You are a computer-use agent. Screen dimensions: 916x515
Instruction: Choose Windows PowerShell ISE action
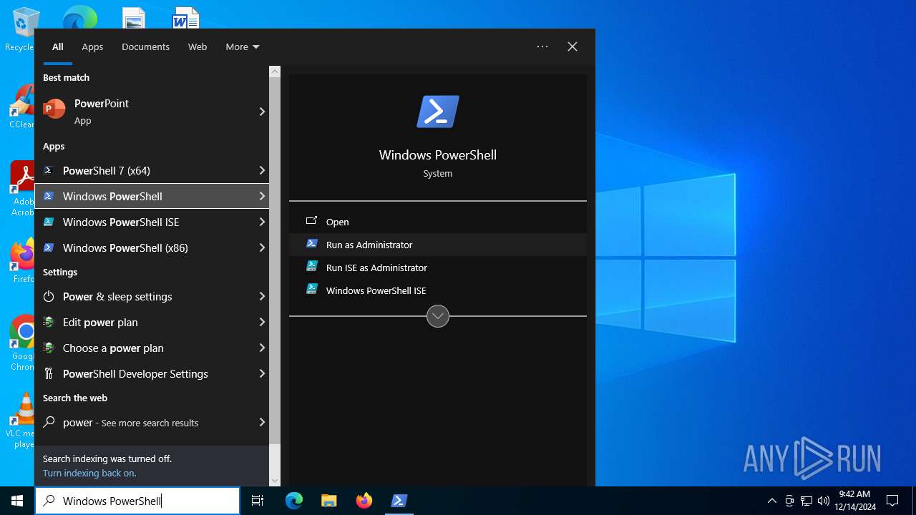click(438, 290)
